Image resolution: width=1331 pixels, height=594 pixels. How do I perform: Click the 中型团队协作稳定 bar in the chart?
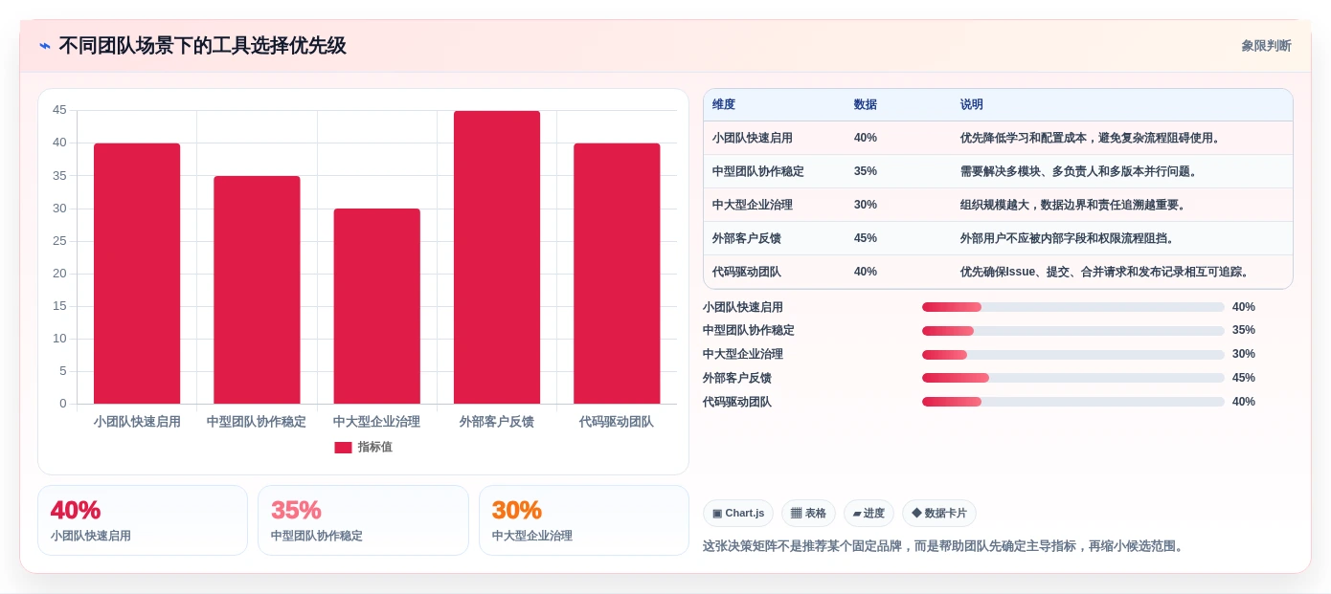(x=257, y=290)
